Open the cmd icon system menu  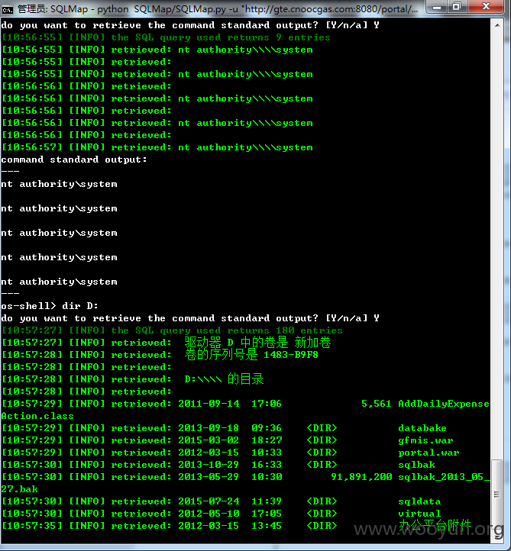point(7,9)
